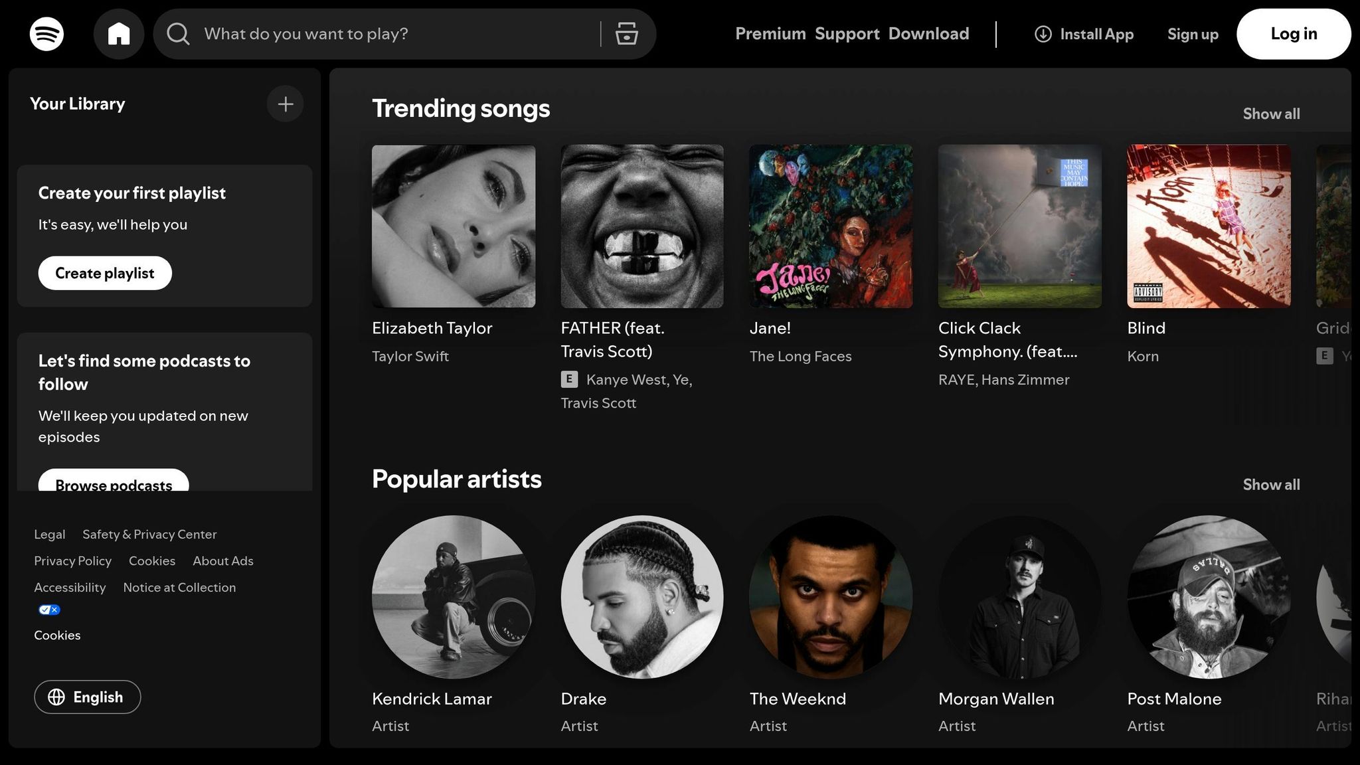Click the 'Blind' song title
The width and height of the screenshot is (1360, 765).
[1146, 328]
